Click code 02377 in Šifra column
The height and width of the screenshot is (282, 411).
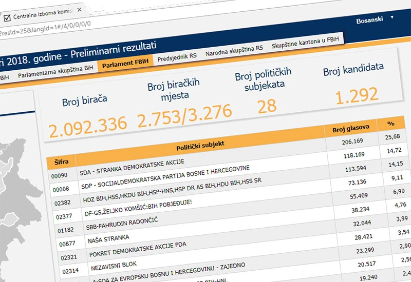click(x=64, y=216)
